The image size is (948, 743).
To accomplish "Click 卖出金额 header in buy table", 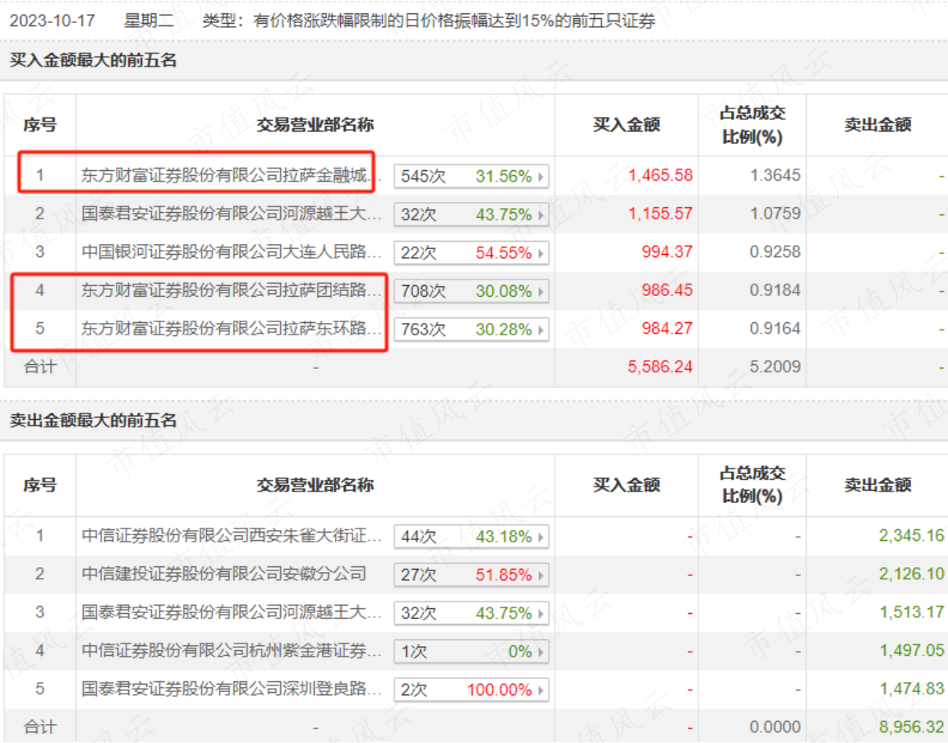I will [x=878, y=125].
